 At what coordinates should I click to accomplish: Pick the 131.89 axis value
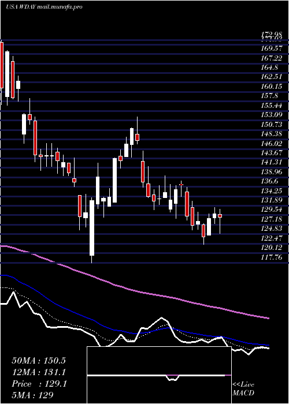pyautogui.click(x=272, y=201)
